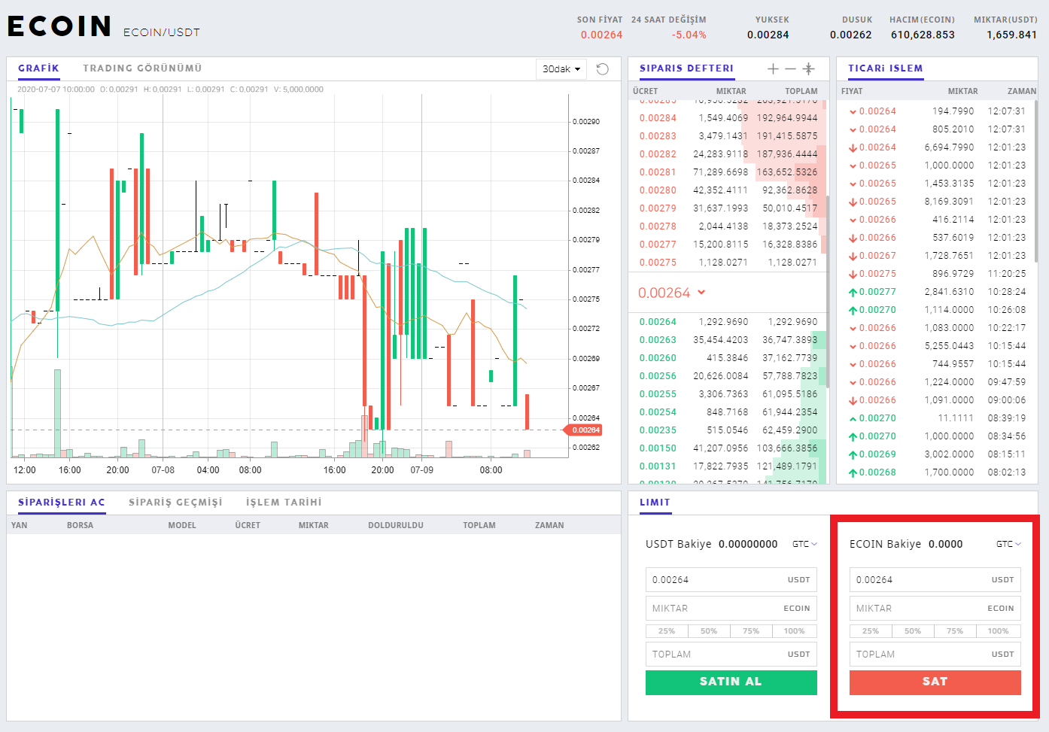The width and height of the screenshot is (1049, 732).
Task: Choose 75% in the buy form
Action: pyautogui.click(x=751, y=631)
